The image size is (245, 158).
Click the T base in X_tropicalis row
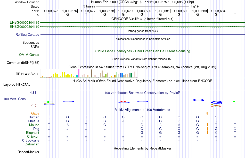(x=235, y=141)
